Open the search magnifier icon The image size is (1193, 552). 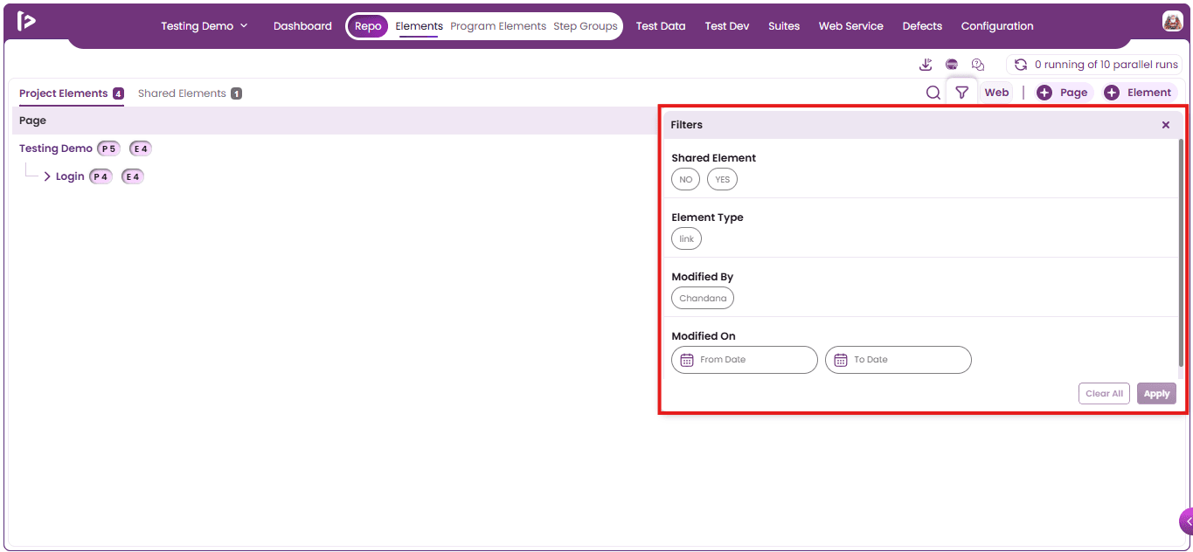pos(933,93)
